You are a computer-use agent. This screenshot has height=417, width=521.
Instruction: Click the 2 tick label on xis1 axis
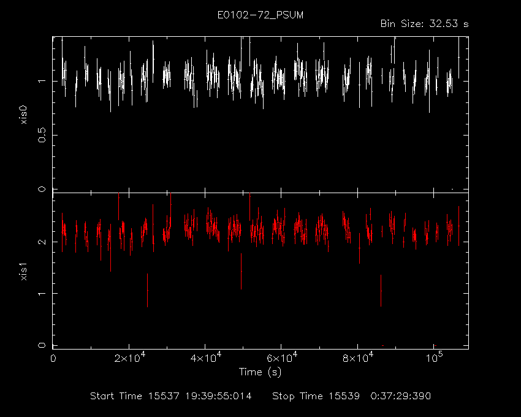point(42,242)
